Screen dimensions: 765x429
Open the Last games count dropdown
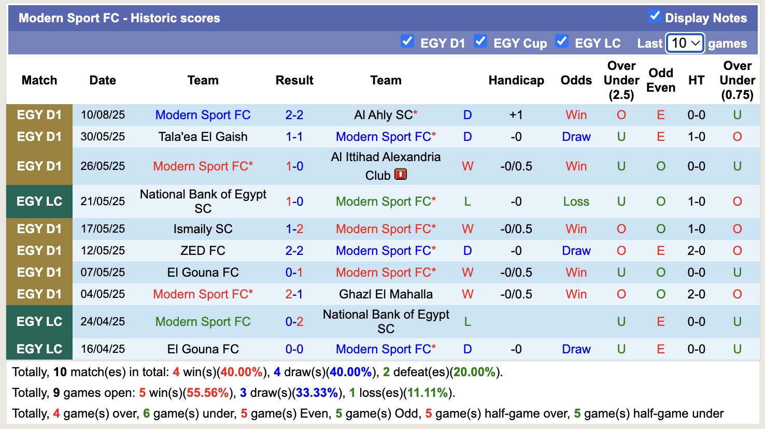coord(685,43)
